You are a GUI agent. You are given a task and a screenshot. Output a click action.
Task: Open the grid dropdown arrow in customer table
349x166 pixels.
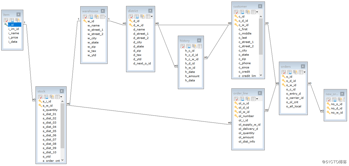(257, 12)
